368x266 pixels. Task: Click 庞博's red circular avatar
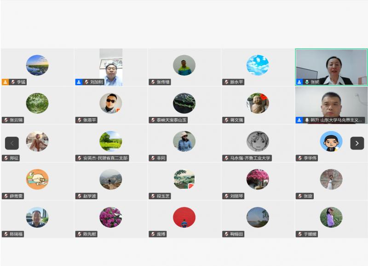tap(184, 217)
